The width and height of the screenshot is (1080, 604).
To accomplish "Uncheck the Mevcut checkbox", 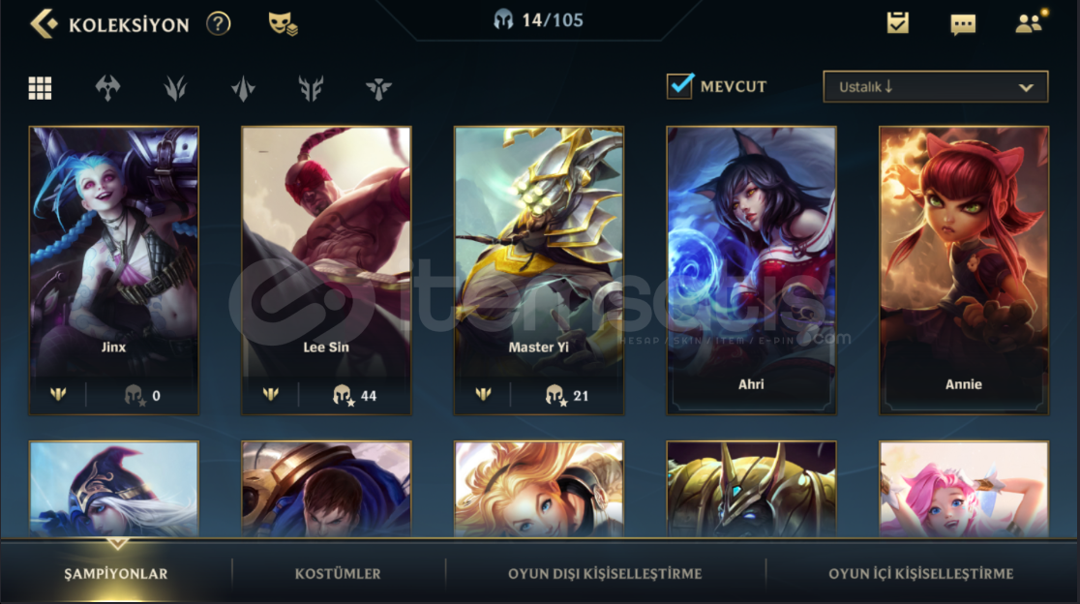I will tap(679, 86).
